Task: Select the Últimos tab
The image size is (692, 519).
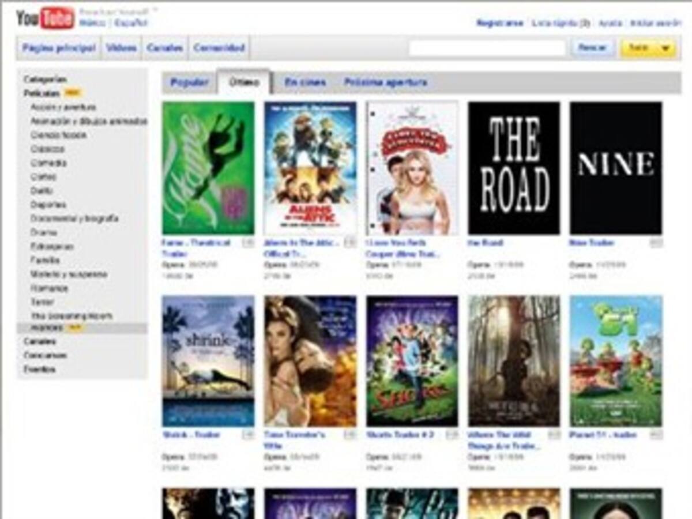Action: (x=243, y=82)
